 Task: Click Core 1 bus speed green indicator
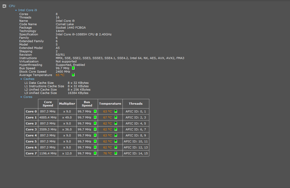point(95,117)
